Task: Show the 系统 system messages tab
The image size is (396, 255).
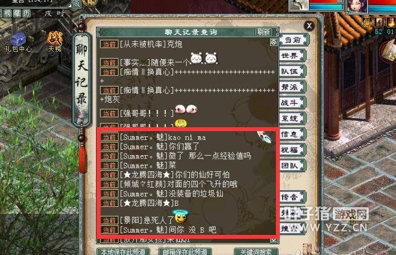Action: click(x=293, y=118)
